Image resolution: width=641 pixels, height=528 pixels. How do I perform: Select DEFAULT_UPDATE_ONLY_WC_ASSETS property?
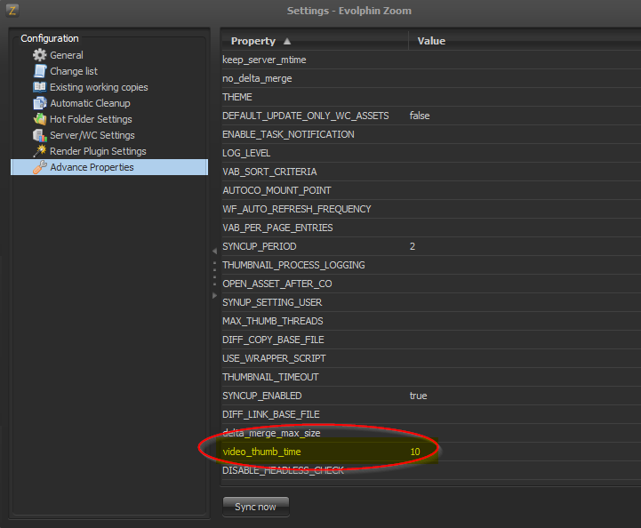coord(305,116)
